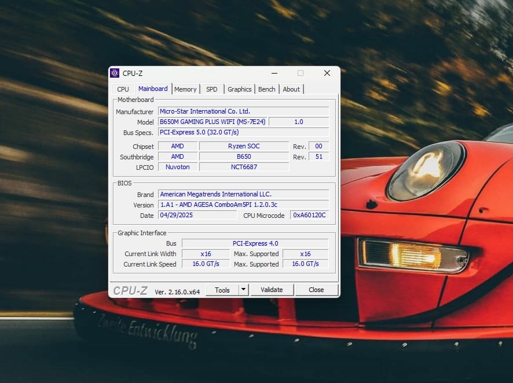Click the BIOS brand American Megatrends International LLC.
This screenshot has width=513, height=383.
pos(243,194)
